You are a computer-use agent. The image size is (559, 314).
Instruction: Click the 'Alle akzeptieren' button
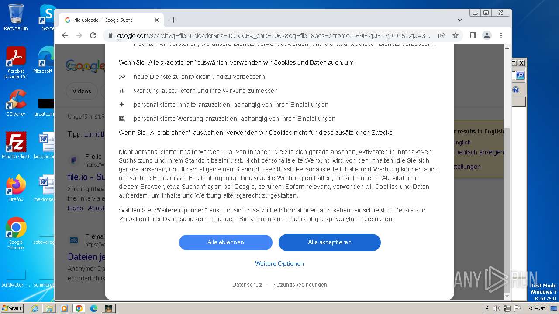click(x=330, y=242)
